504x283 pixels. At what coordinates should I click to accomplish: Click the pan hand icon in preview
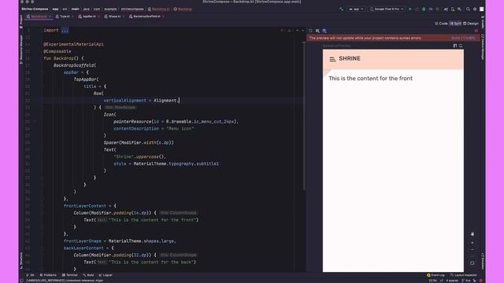[472, 234]
